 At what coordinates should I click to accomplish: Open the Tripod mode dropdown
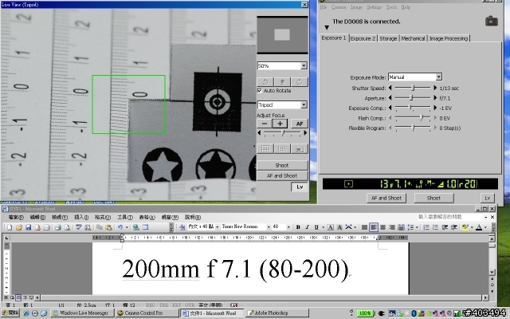tap(304, 104)
